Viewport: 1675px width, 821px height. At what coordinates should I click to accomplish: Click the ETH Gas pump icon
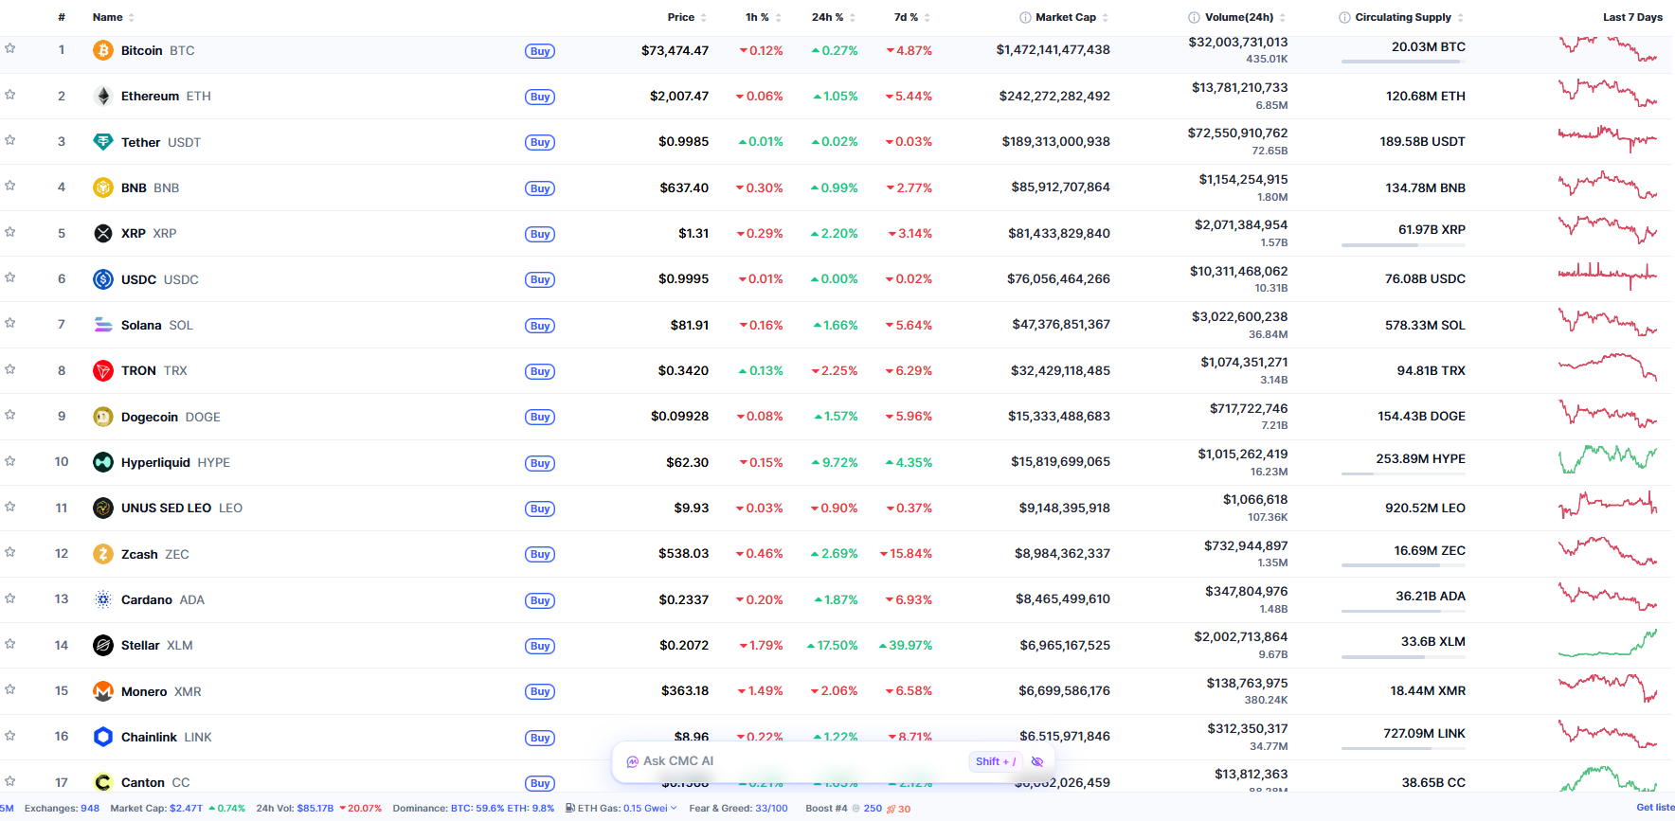pos(570,808)
